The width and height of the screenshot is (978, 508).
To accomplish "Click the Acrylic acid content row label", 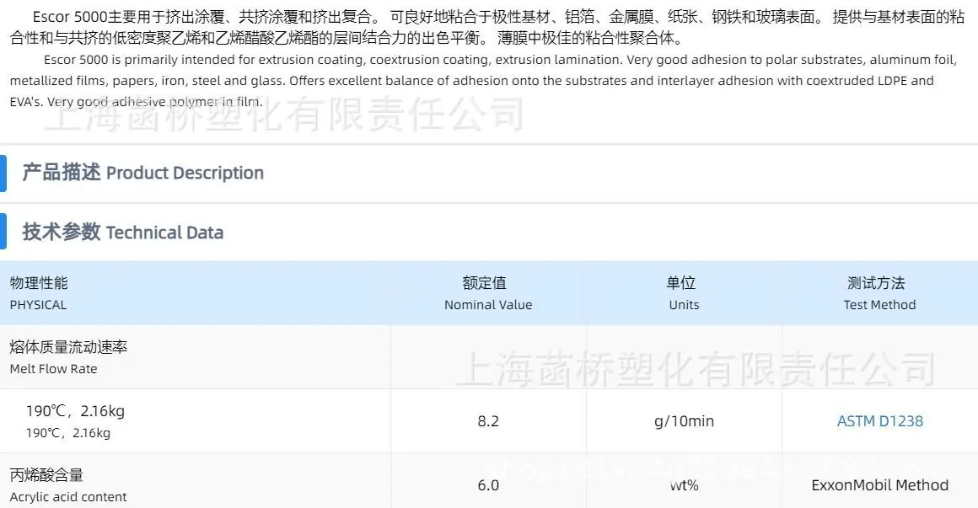I will [x=68, y=485].
